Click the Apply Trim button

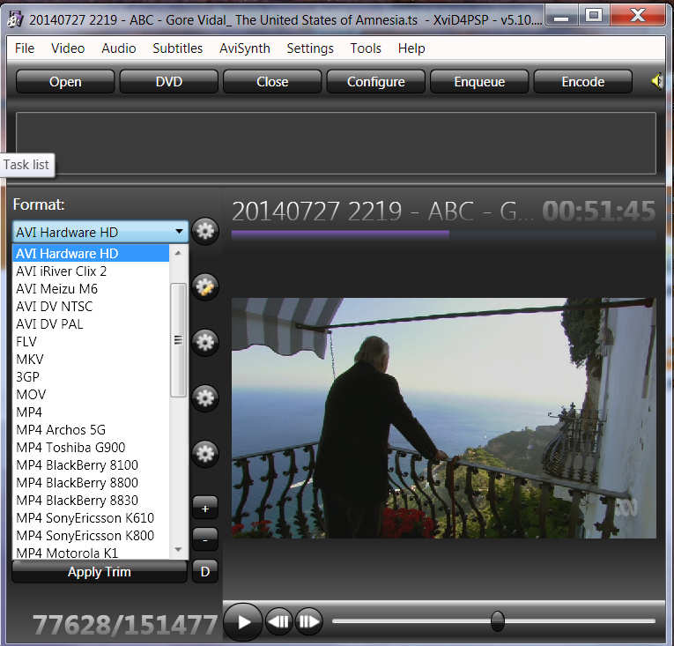(100, 572)
